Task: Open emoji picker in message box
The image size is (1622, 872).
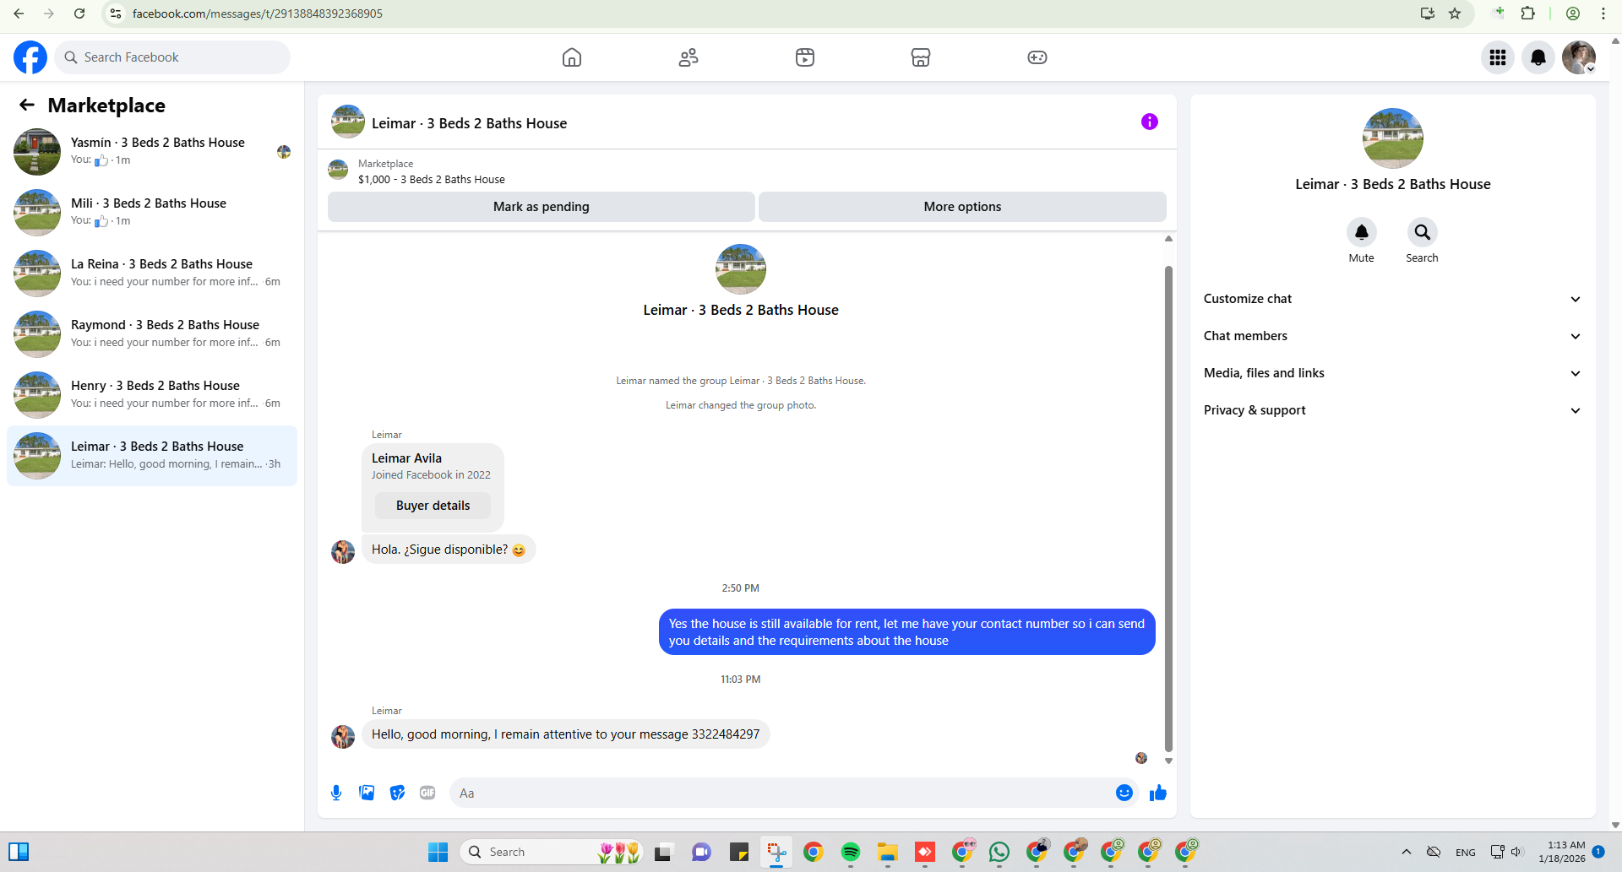Action: [x=1124, y=793]
